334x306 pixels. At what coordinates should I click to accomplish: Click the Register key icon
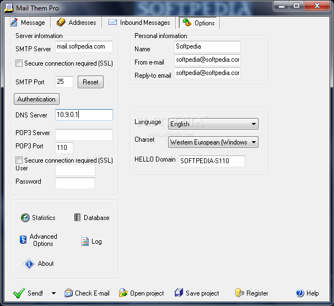coord(239,293)
